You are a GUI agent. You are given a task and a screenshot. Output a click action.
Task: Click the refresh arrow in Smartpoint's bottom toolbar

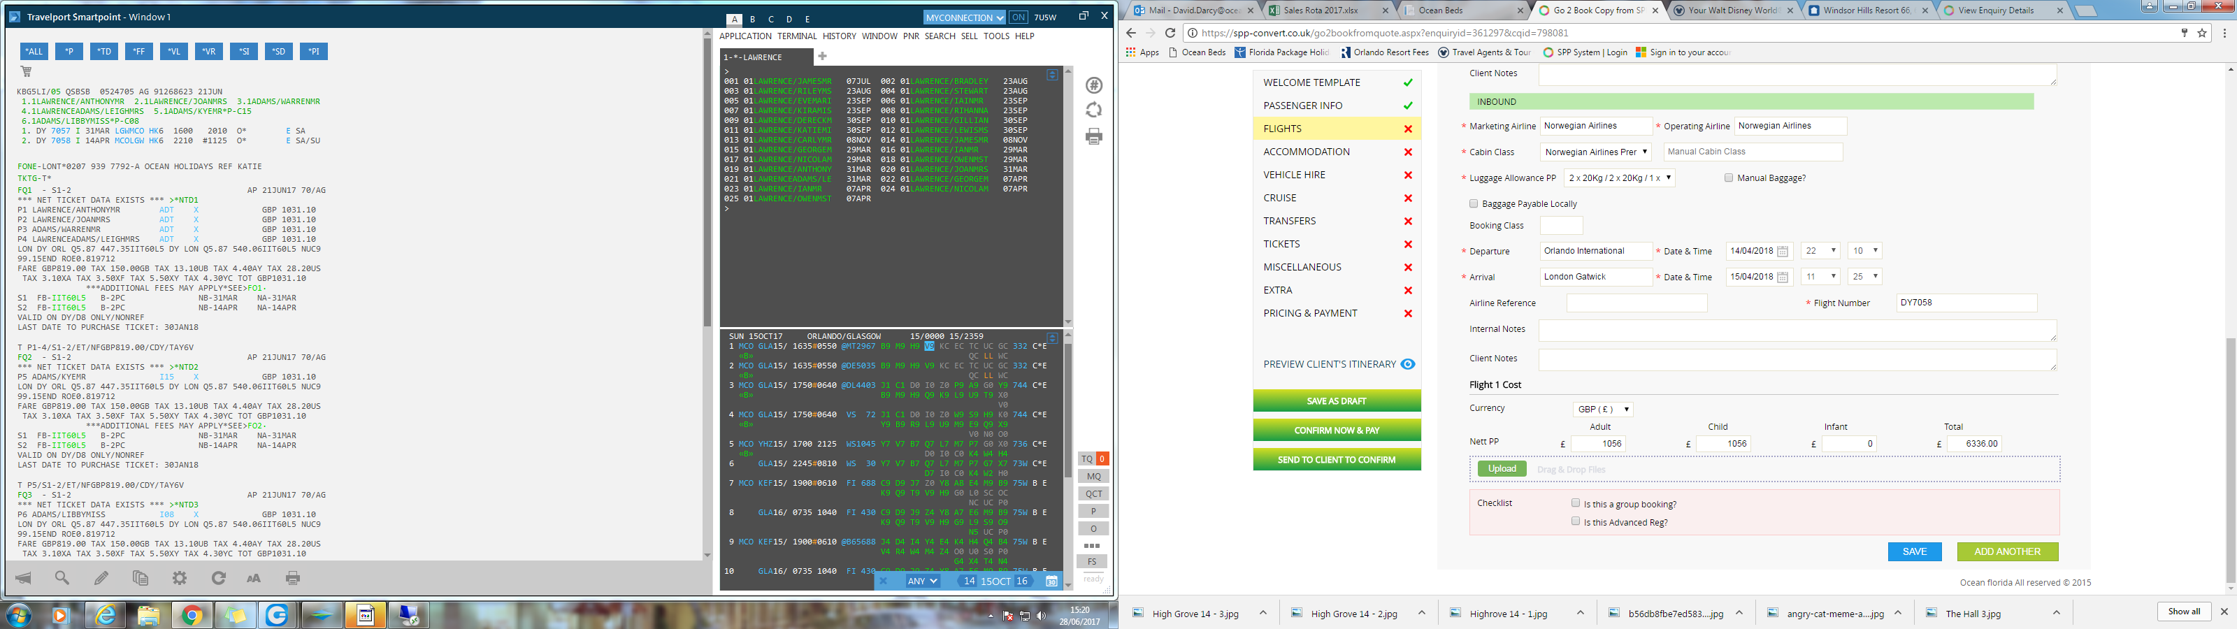pyautogui.click(x=219, y=578)
